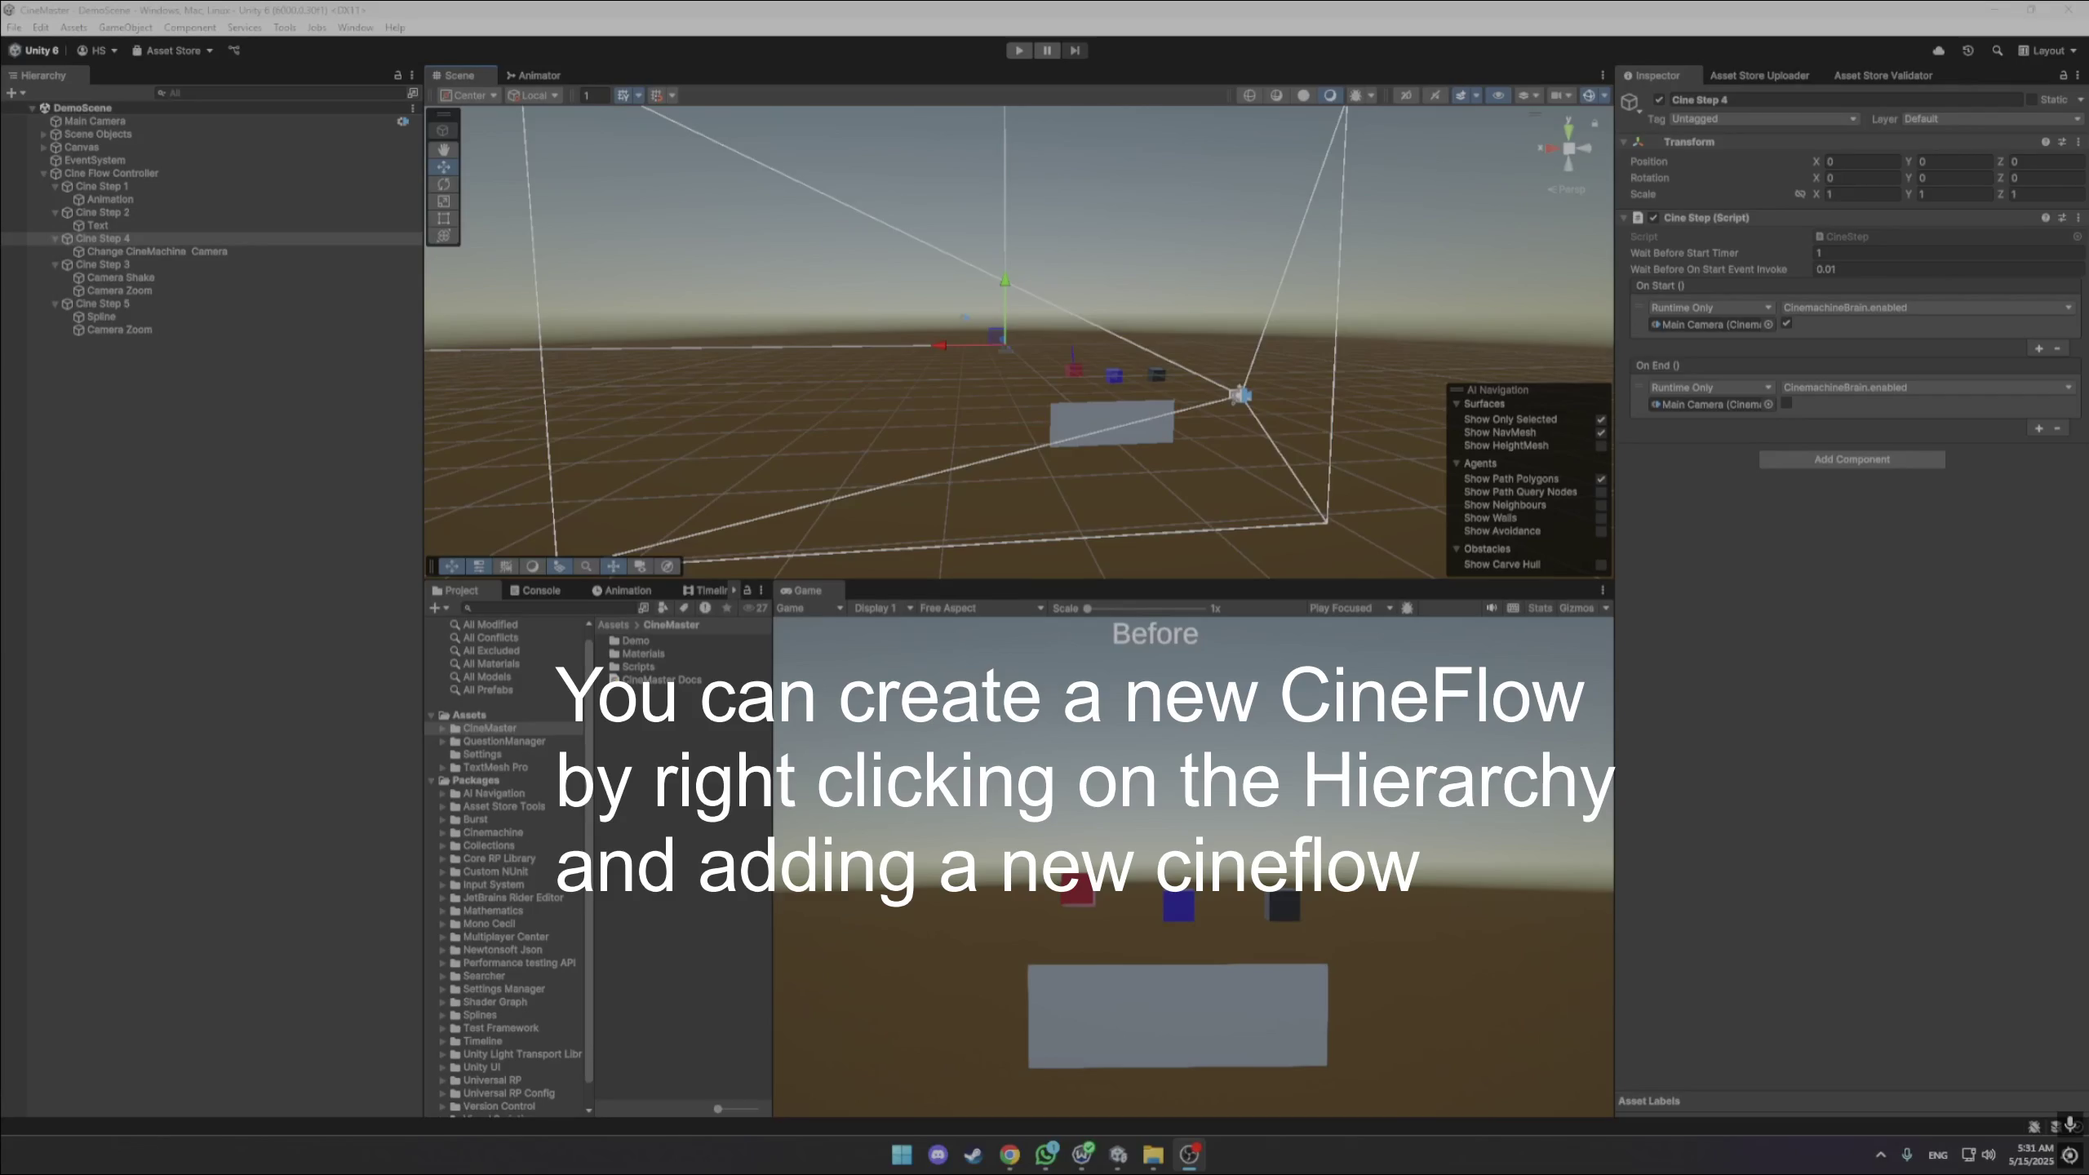Click the Wait Before Start Timer field
Image resolution: width=2089 pixels, height=1175 pixels.
(1948, 253)
